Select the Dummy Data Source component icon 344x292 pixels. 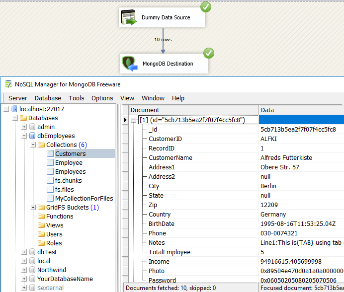tap(129, 17)
